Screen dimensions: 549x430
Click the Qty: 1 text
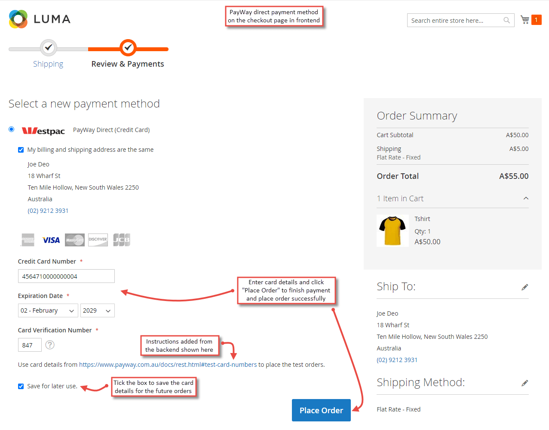(423, 231)
